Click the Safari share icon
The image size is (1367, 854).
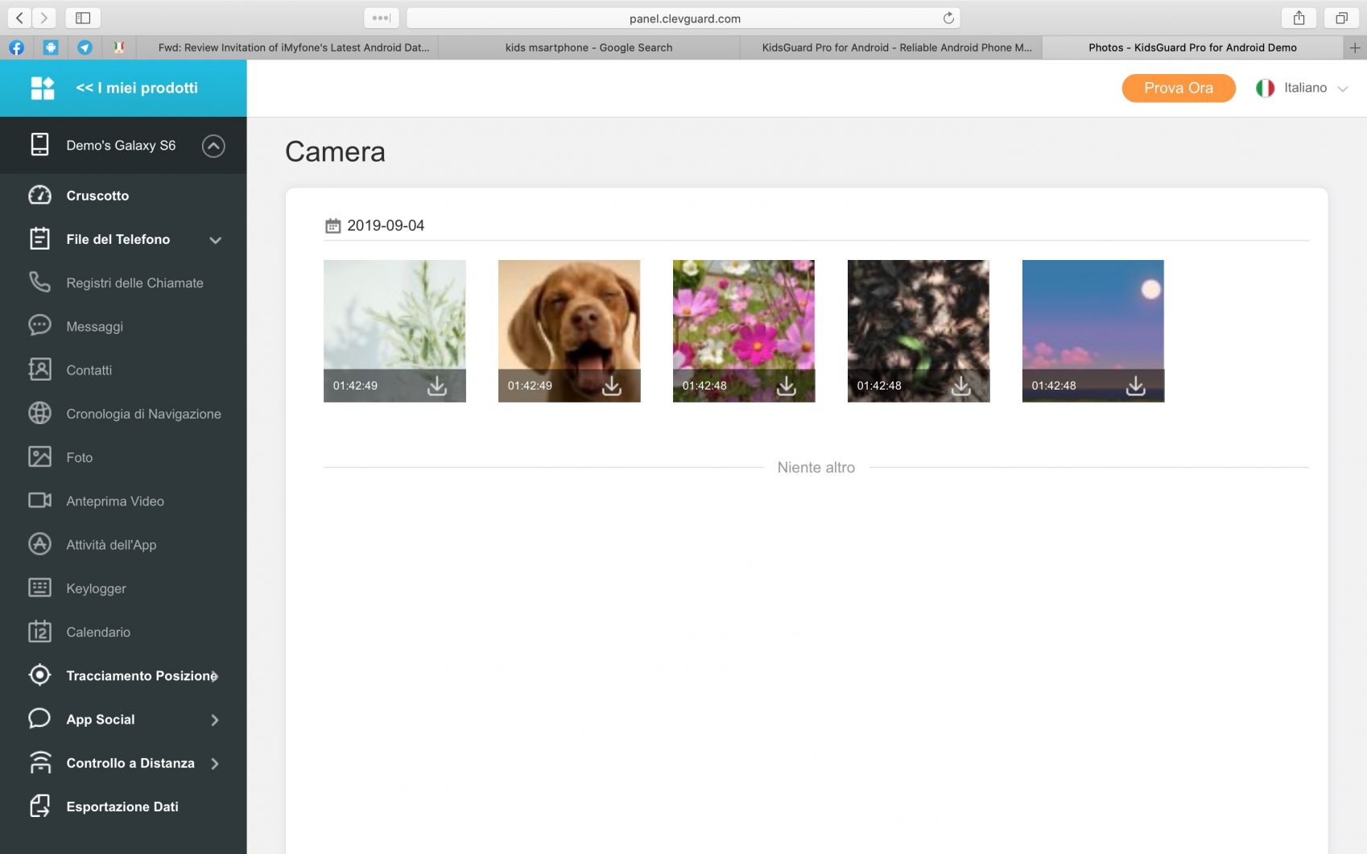tap(1299, 18)
